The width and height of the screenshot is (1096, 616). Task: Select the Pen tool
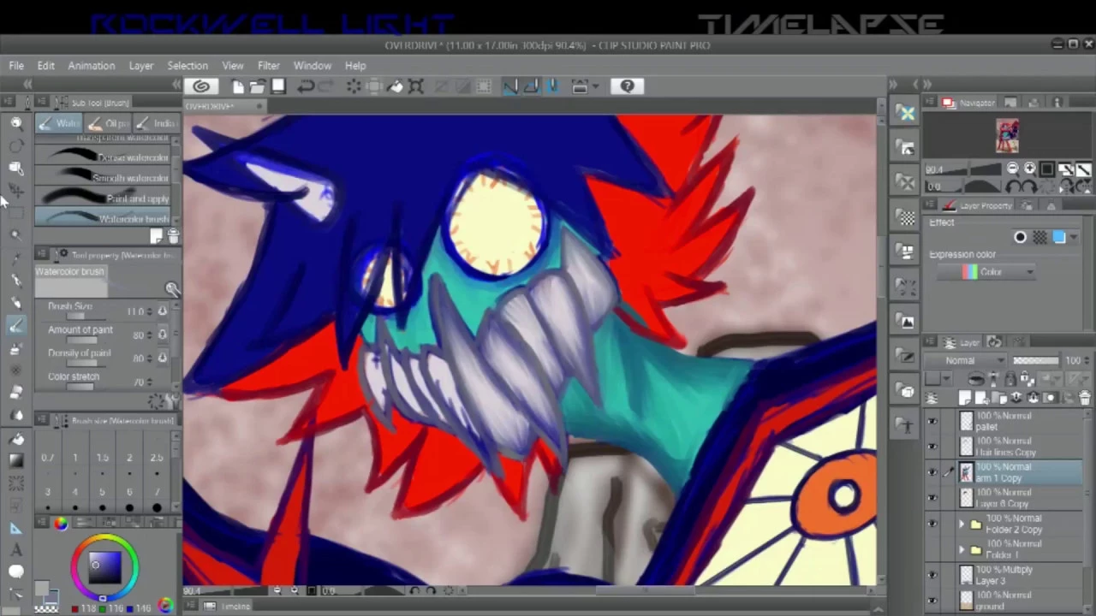[x=15, y=281]
